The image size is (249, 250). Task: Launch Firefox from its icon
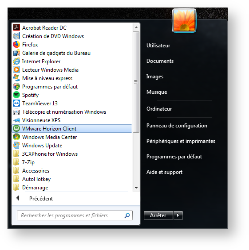(16, 45)
